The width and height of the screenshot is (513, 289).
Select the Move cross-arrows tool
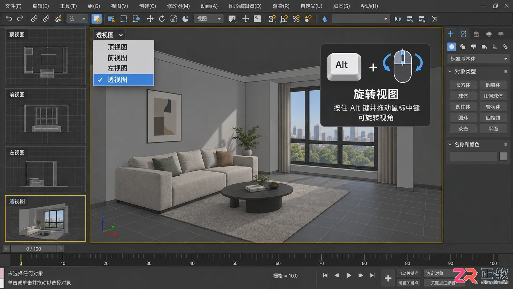[x=150, y=19]
